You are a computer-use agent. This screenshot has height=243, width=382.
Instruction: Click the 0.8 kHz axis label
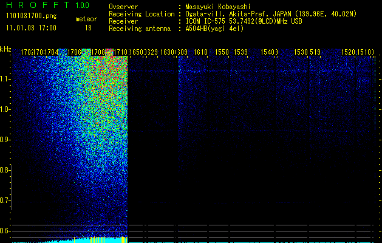5,170
